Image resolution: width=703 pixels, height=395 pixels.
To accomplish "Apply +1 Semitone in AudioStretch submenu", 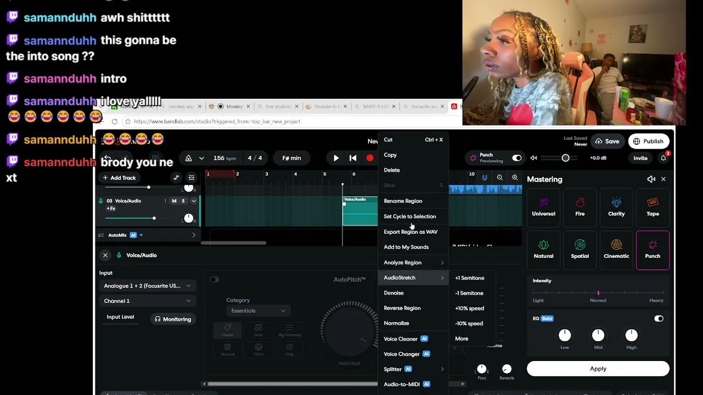I will [x=472, y=278].
